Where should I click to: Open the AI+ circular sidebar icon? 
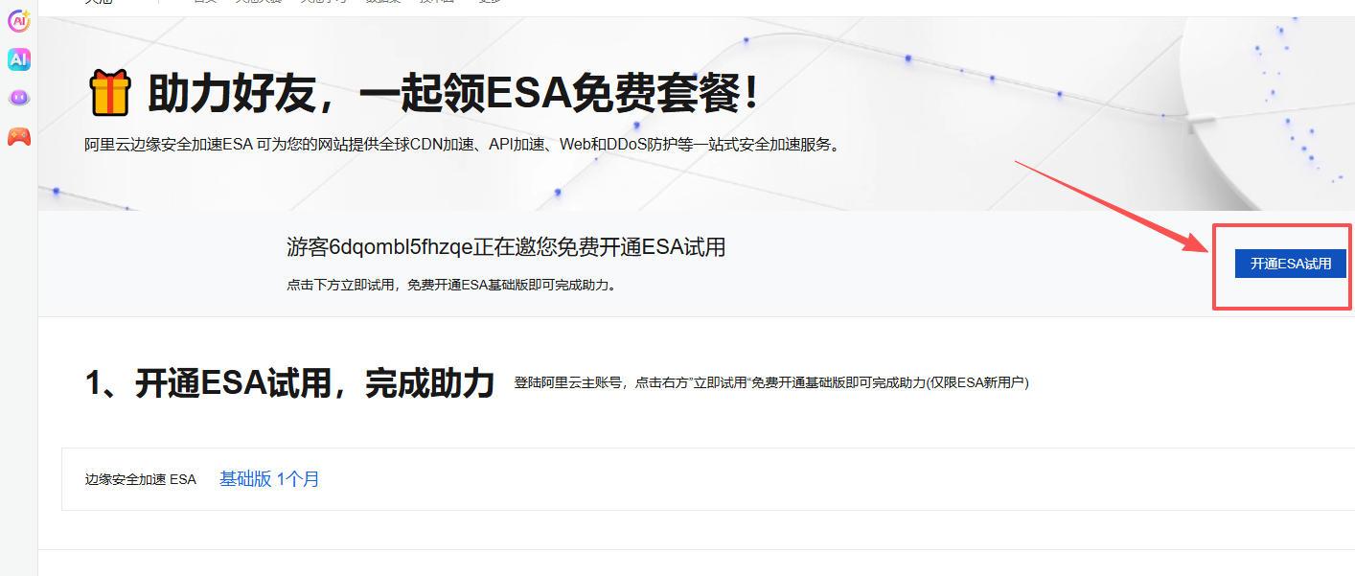(x=17, y=20)
